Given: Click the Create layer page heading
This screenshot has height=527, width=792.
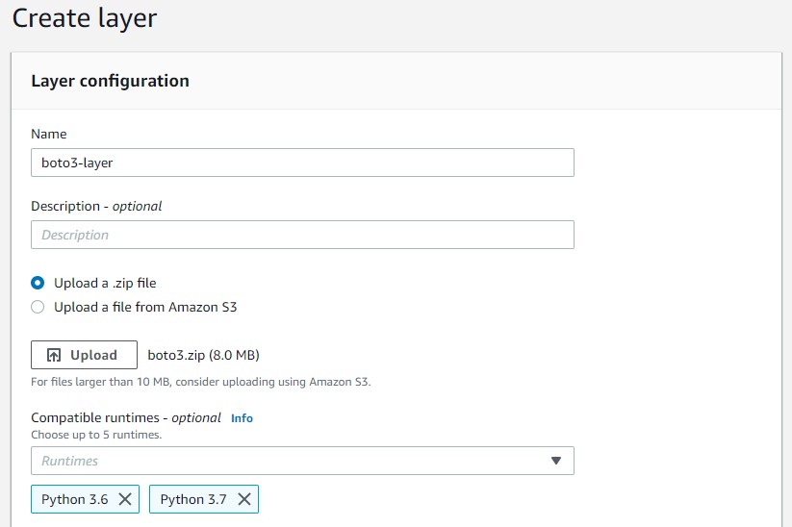Looking at the screenshot, I should 84,17.
